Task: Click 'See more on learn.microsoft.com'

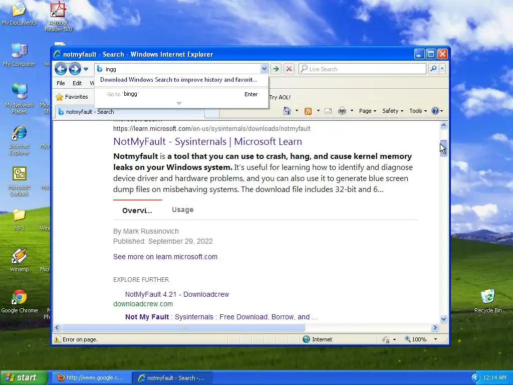Action: pyautogui.click(x=165, y=257)
